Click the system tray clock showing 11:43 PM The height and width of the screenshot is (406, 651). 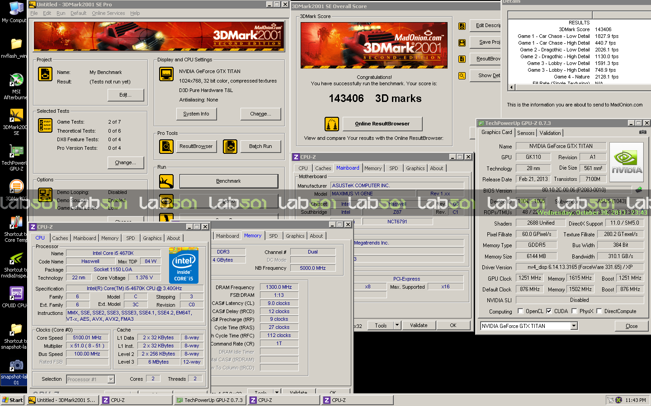pos(635,400)
